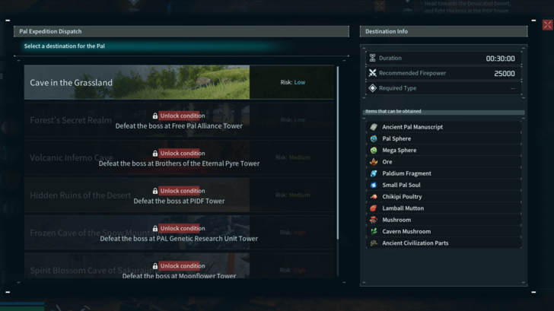Click the Ancient Pal Manuscript icon
554x311 pixels.
(x=374, y=127)
